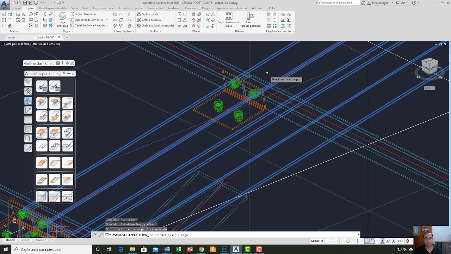Select Seção transversal exata tool
Screen dimensions: 451x254
click(228, 20)
